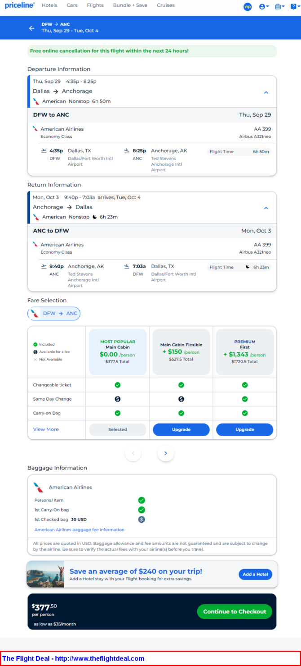Click the VIP badge icon
This screenshot has width=301, height=666.
pos(248,7)
